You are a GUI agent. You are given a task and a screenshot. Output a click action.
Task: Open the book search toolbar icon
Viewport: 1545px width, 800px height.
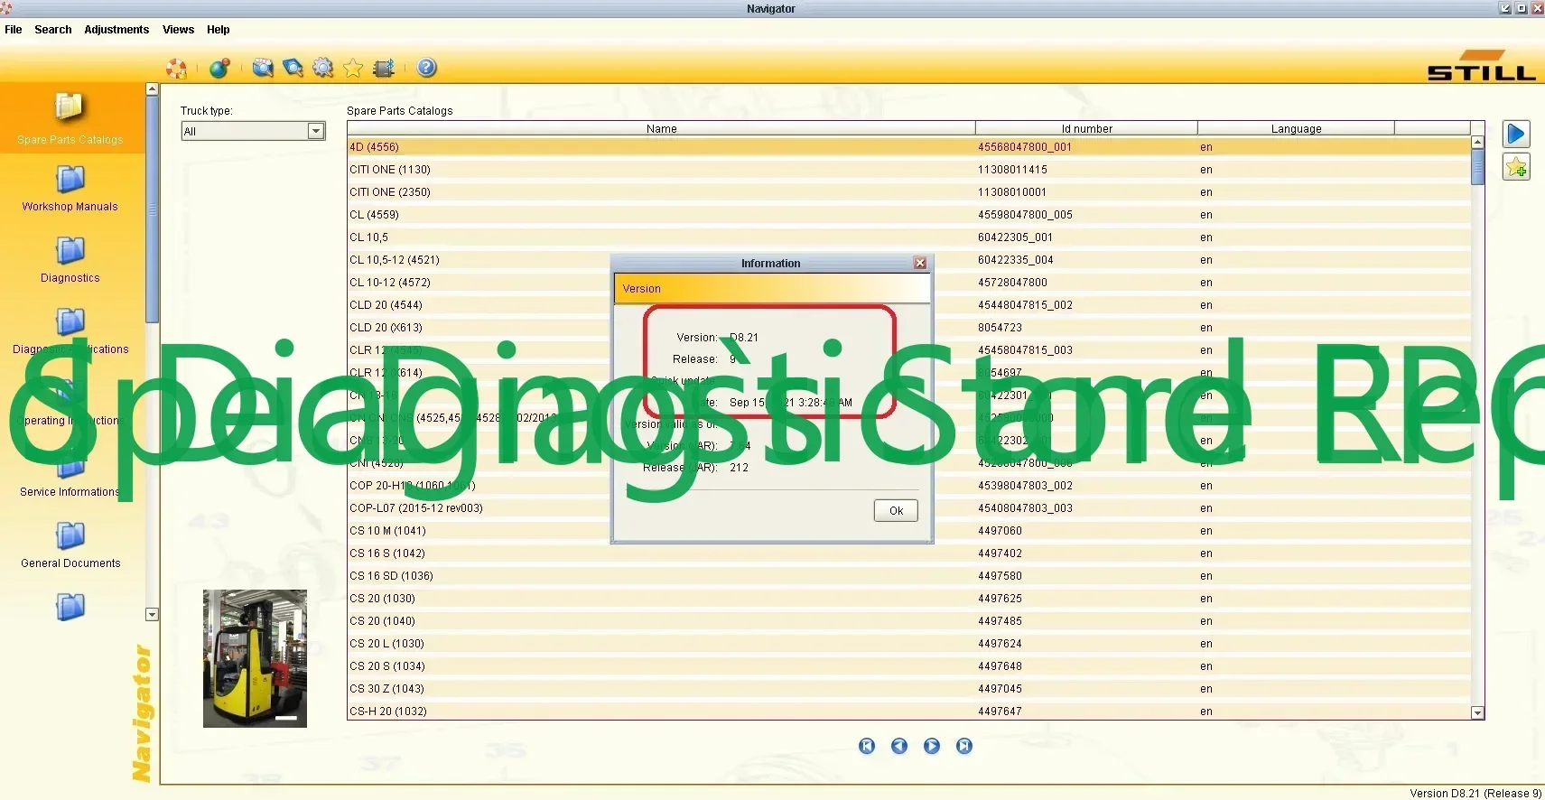tap(293, 68)
